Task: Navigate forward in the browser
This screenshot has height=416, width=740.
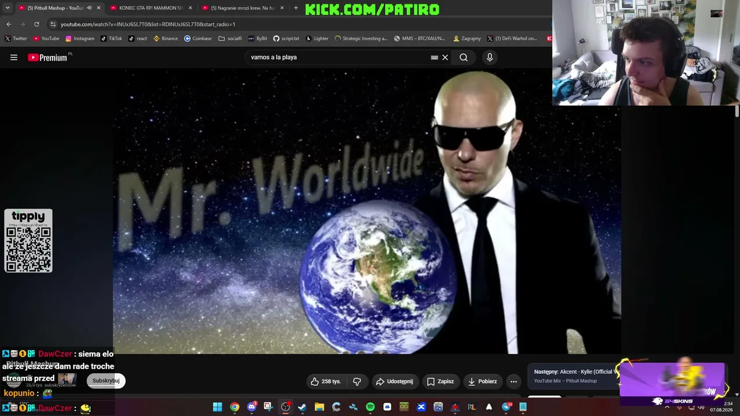Action: [23, 24]
